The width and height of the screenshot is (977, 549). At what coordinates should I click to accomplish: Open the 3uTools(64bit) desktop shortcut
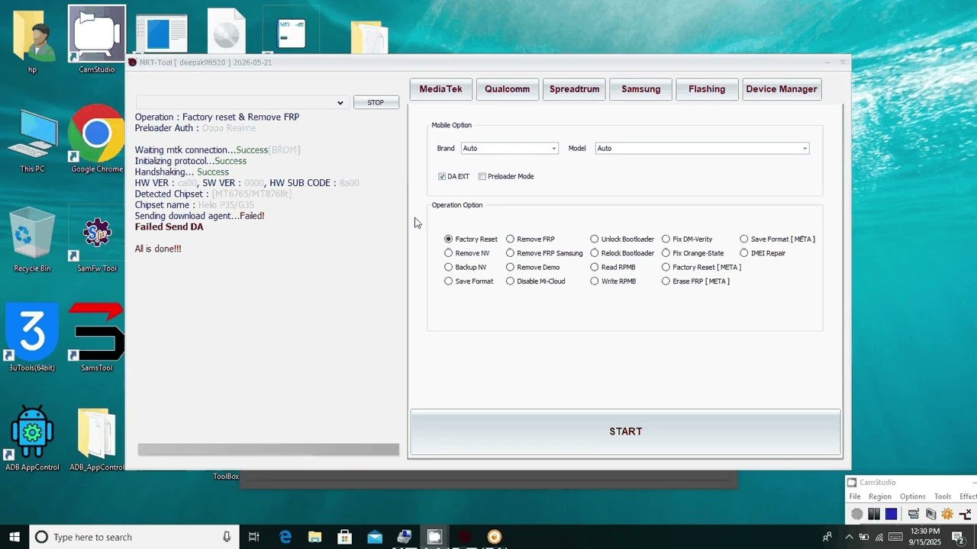click(x=32, y=337)
